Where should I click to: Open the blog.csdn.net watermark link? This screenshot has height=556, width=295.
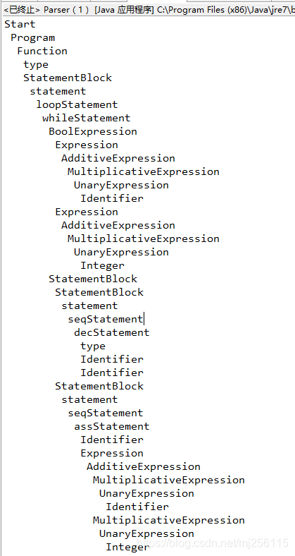click(x=213, y=543)
